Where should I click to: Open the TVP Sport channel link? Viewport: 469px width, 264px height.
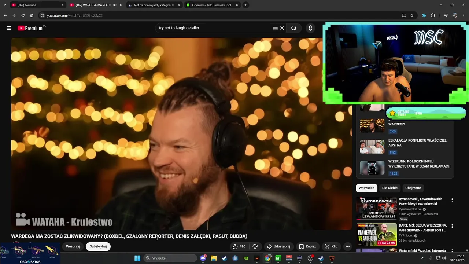(406, 236)
